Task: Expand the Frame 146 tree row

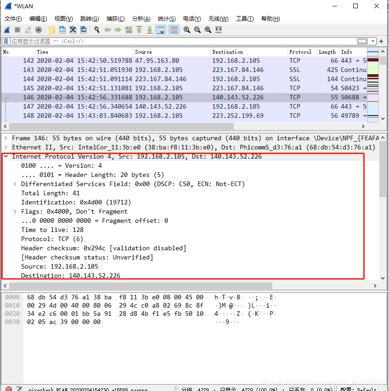Action: pos(6,138)
